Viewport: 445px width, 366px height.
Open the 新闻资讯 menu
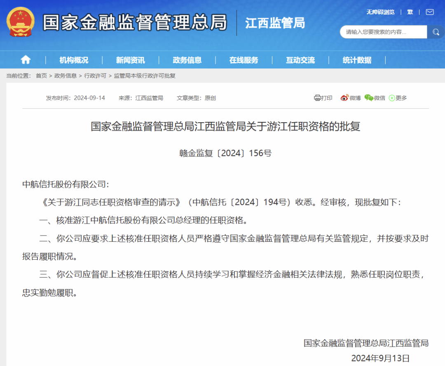click(130, 60)
